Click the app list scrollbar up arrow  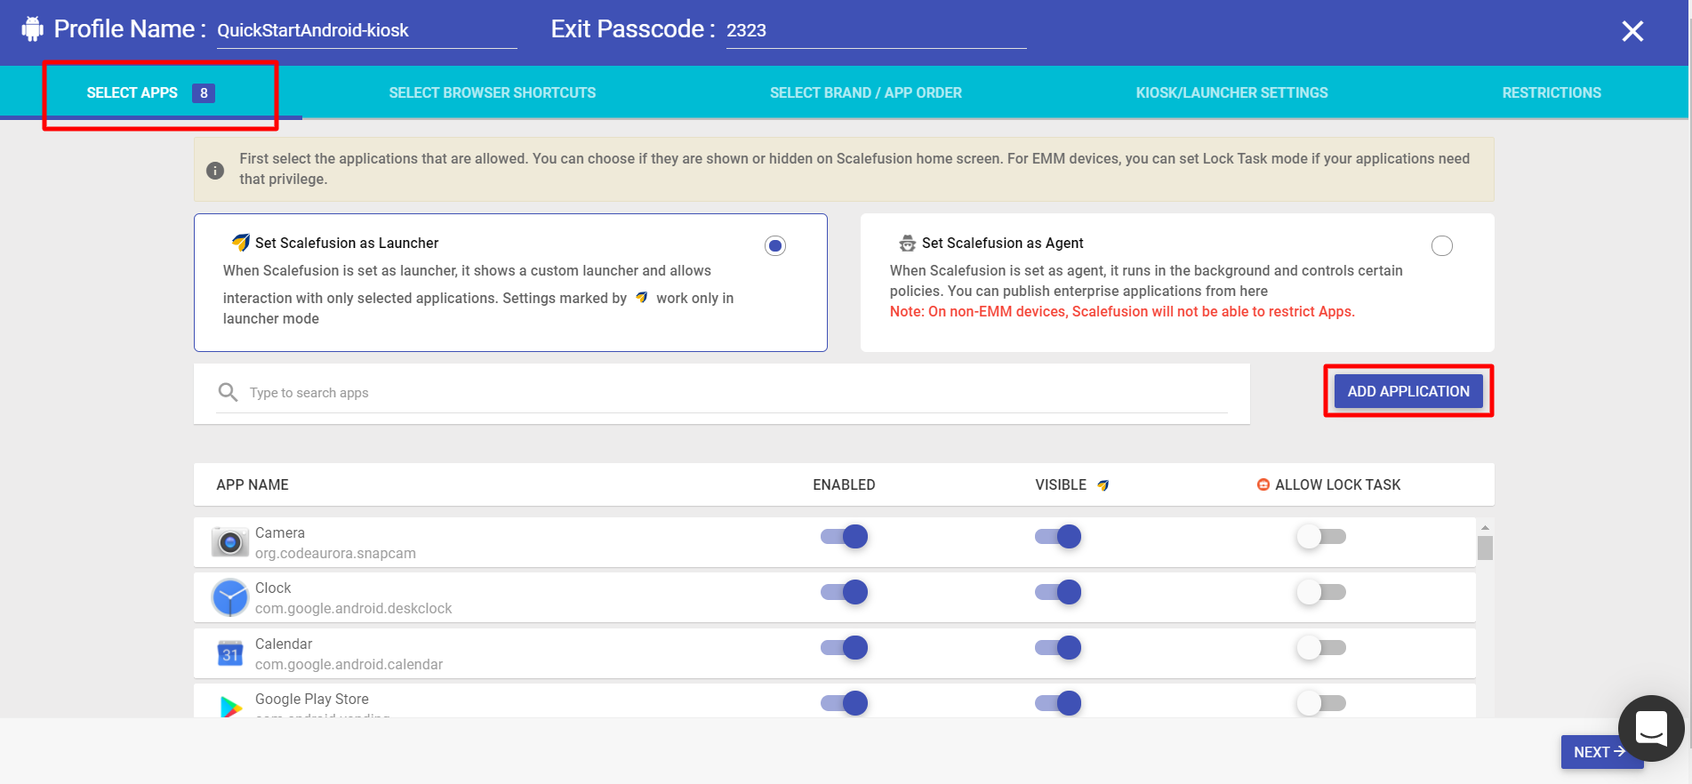1485,527
